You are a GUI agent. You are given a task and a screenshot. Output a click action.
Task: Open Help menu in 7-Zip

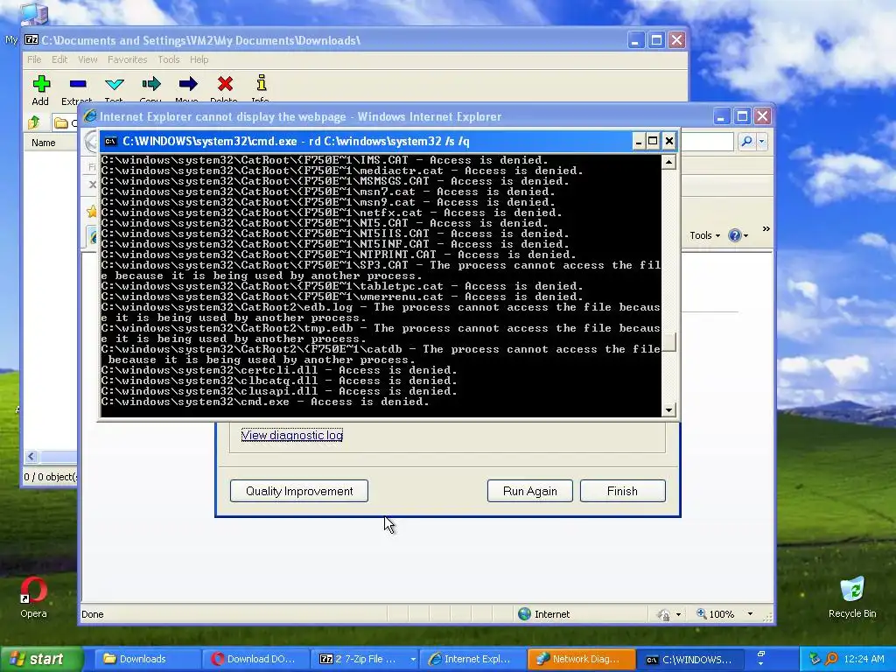199,59
